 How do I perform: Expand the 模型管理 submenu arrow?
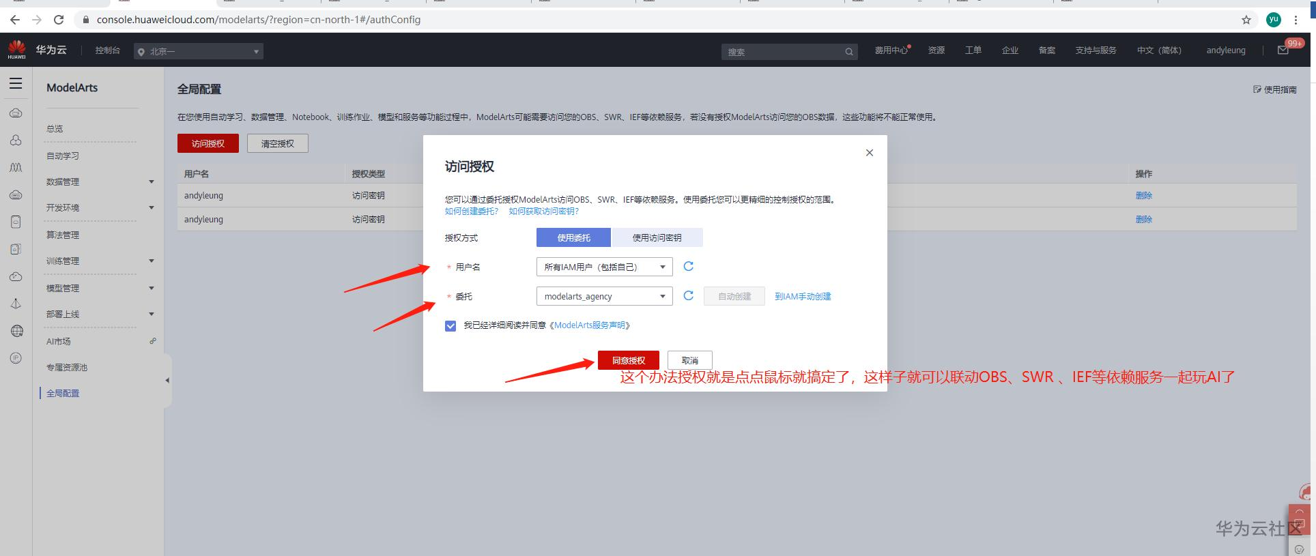click(152, 288)
